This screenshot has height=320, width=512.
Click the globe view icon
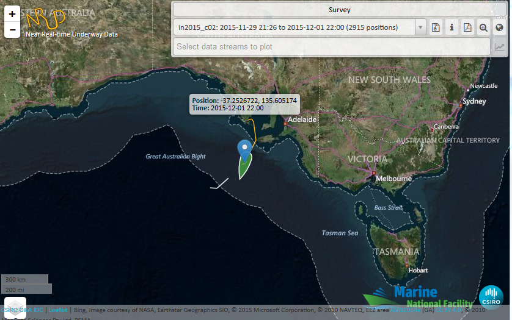click(x=499, y=27)
